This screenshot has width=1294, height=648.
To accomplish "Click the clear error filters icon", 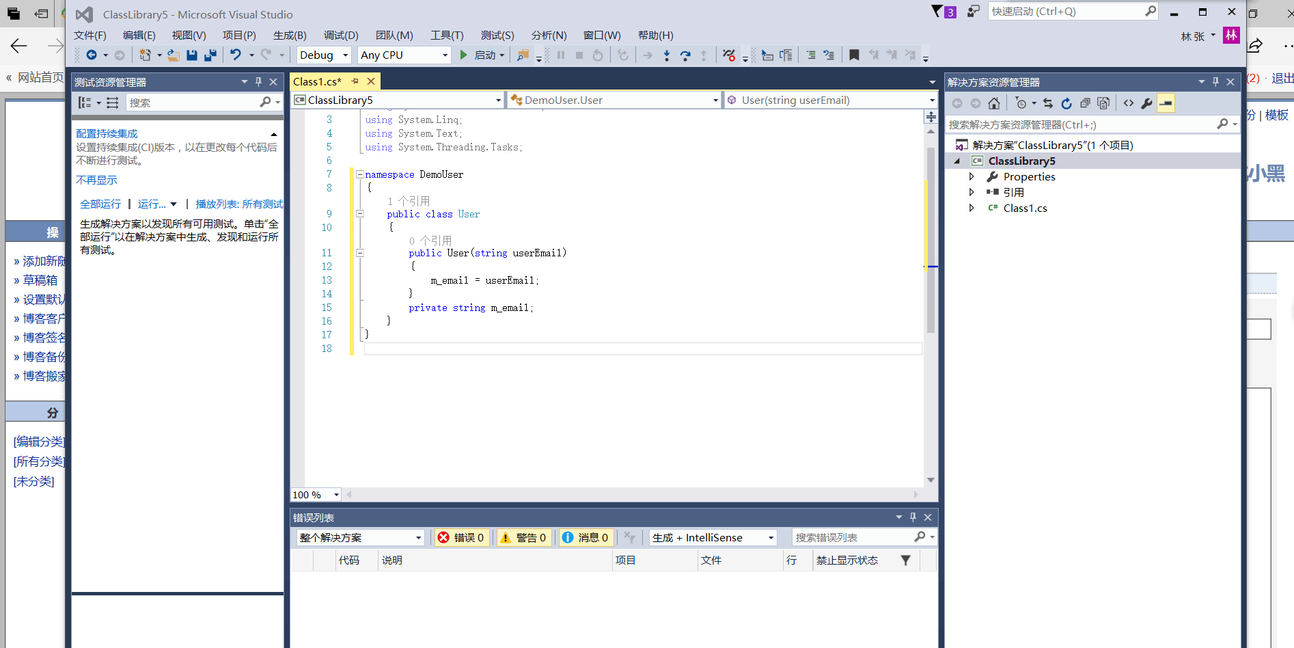I will [x=630, y=537].
